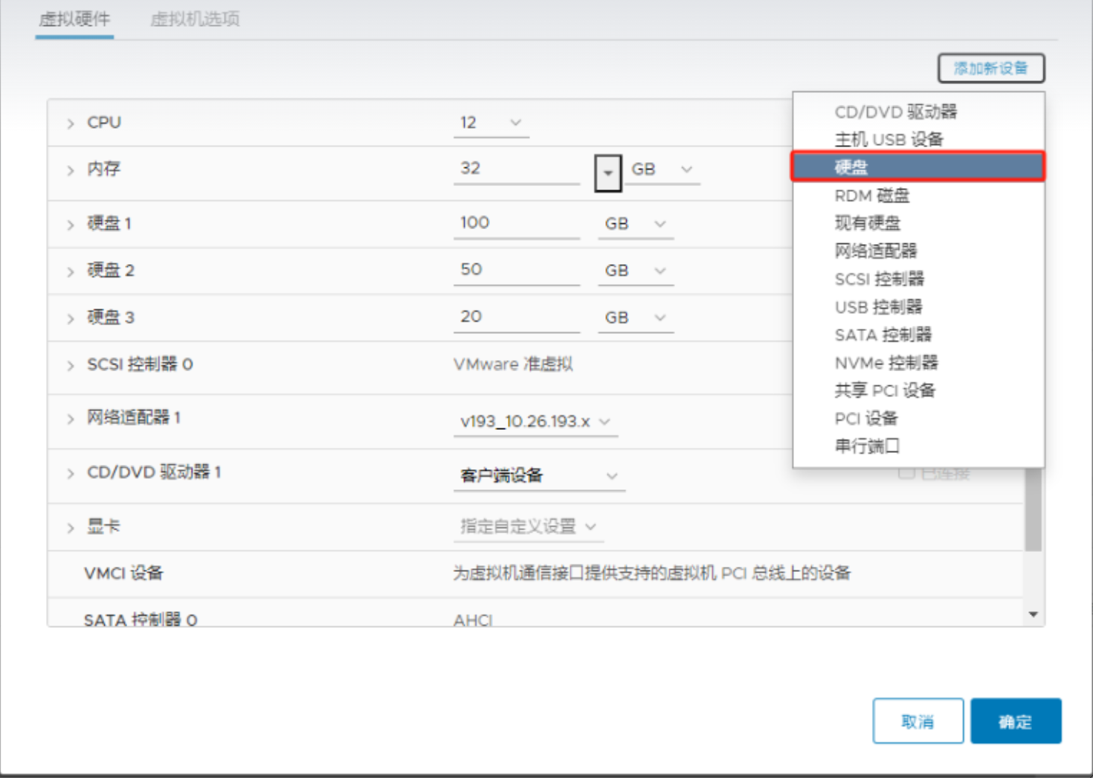Toggle the 已连接 checkbox for CD/DVD
Image resolution: width=1093 pixels, height=778 pixels.
906,474
